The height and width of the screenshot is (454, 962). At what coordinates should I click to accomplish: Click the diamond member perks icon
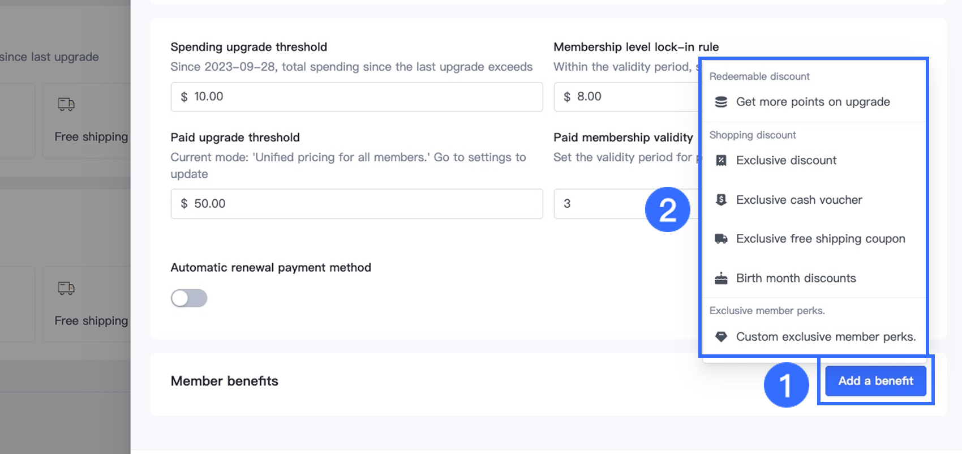(x=721, y=337)
